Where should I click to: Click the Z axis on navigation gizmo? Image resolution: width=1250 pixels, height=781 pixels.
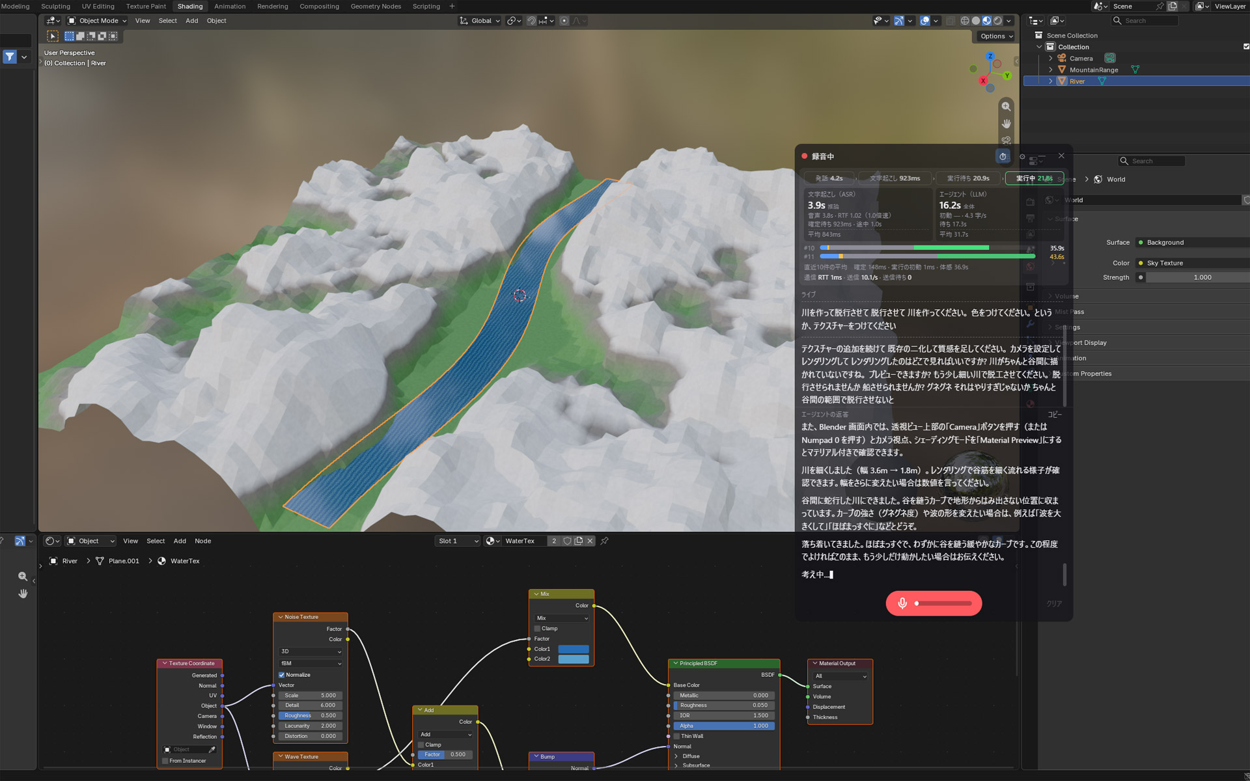pos(990,56)
